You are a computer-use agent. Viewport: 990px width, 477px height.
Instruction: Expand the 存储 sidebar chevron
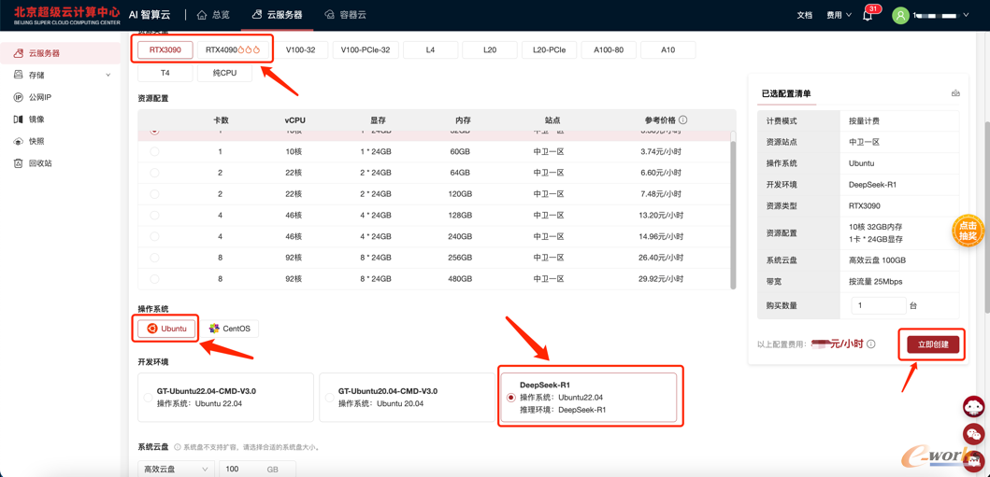[108, 75]
